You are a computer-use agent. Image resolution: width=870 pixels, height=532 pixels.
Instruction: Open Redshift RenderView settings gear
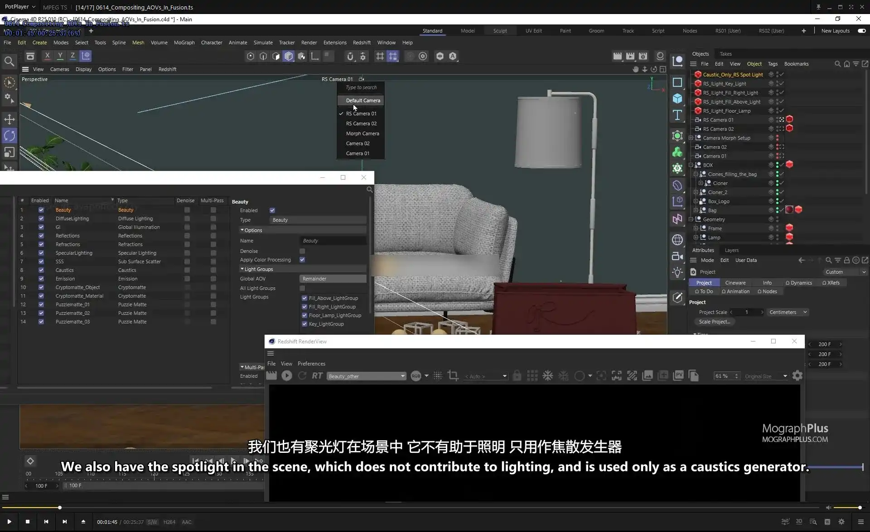click(x=797, y=375)
